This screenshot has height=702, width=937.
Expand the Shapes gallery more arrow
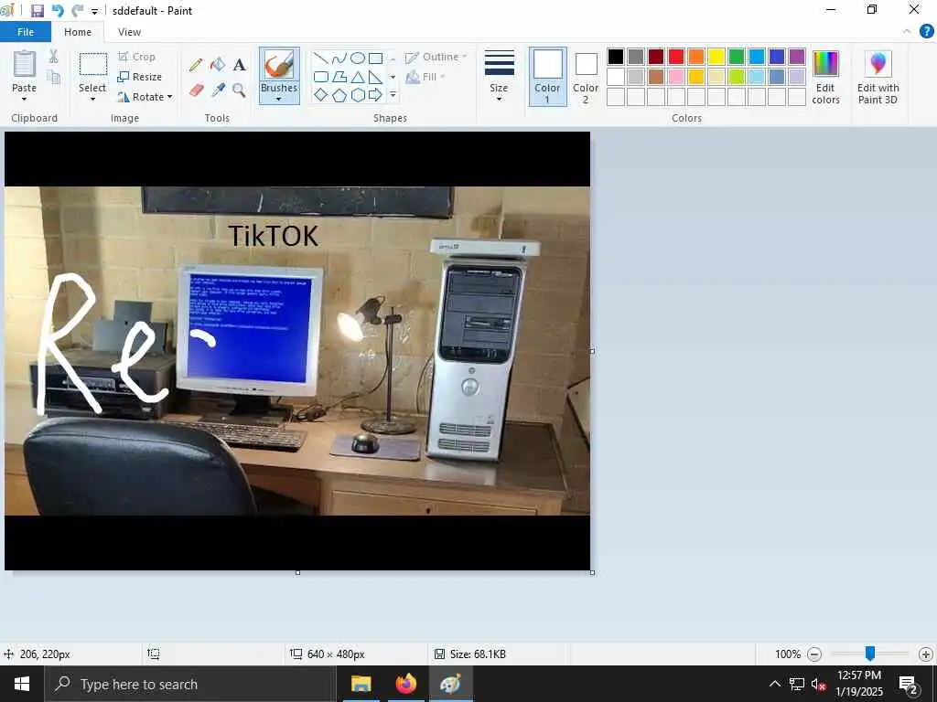pos(393,95)
